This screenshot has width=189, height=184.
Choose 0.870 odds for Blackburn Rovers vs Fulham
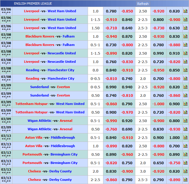[x=127, y=37]
